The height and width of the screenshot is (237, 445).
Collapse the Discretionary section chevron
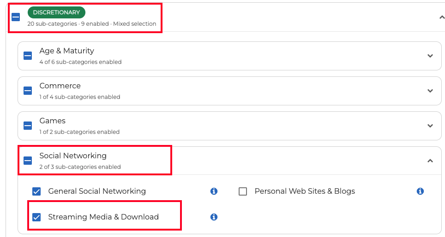click(442, 17)
